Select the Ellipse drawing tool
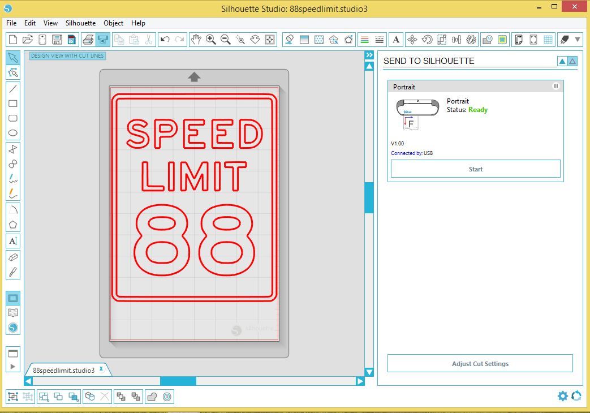Viewport: 590px width, 413px height. [x=12, y=132]
